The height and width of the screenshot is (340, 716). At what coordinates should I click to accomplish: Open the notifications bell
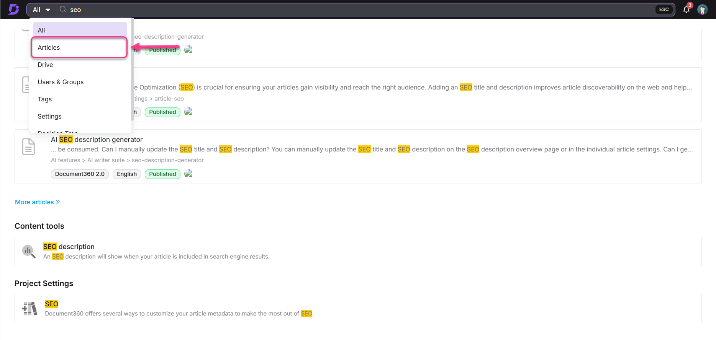click(x=687, y=10)
